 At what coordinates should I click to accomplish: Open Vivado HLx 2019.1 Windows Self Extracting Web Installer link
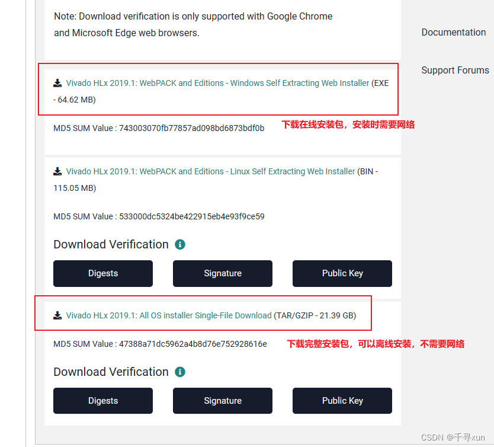pos(217,83)
